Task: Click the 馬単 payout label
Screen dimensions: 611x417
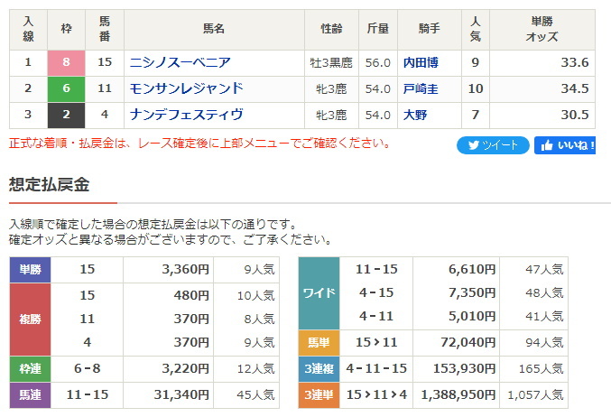Action: (319, 343)
